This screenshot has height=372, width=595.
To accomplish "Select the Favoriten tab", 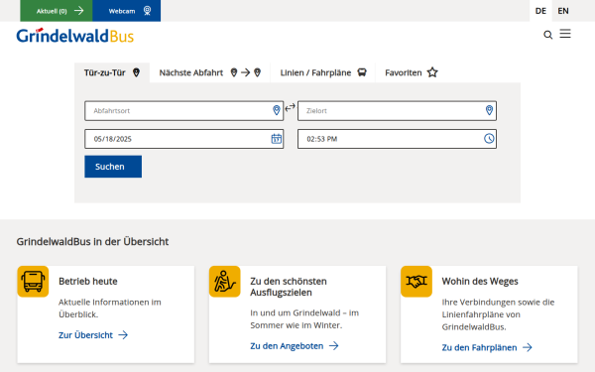I will click(x=412, y=72).
